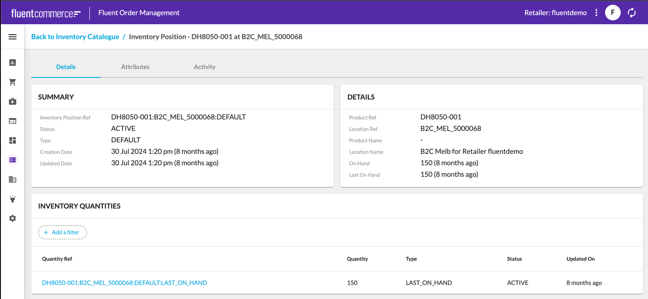Click the shopping cart orders icon
The image size is (648, 299).
[x=13, y=82]
